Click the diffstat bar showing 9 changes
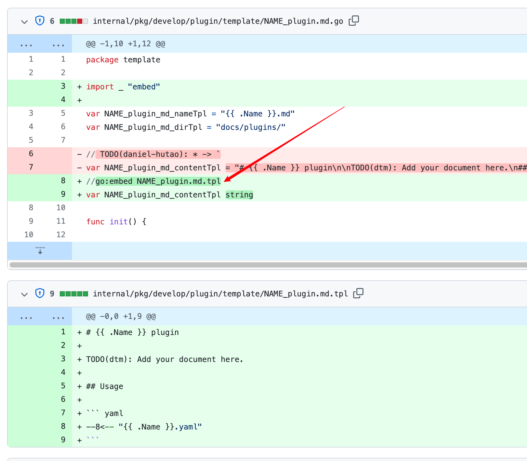This screenshot has width=527, height=461. [x=74, y=294]
